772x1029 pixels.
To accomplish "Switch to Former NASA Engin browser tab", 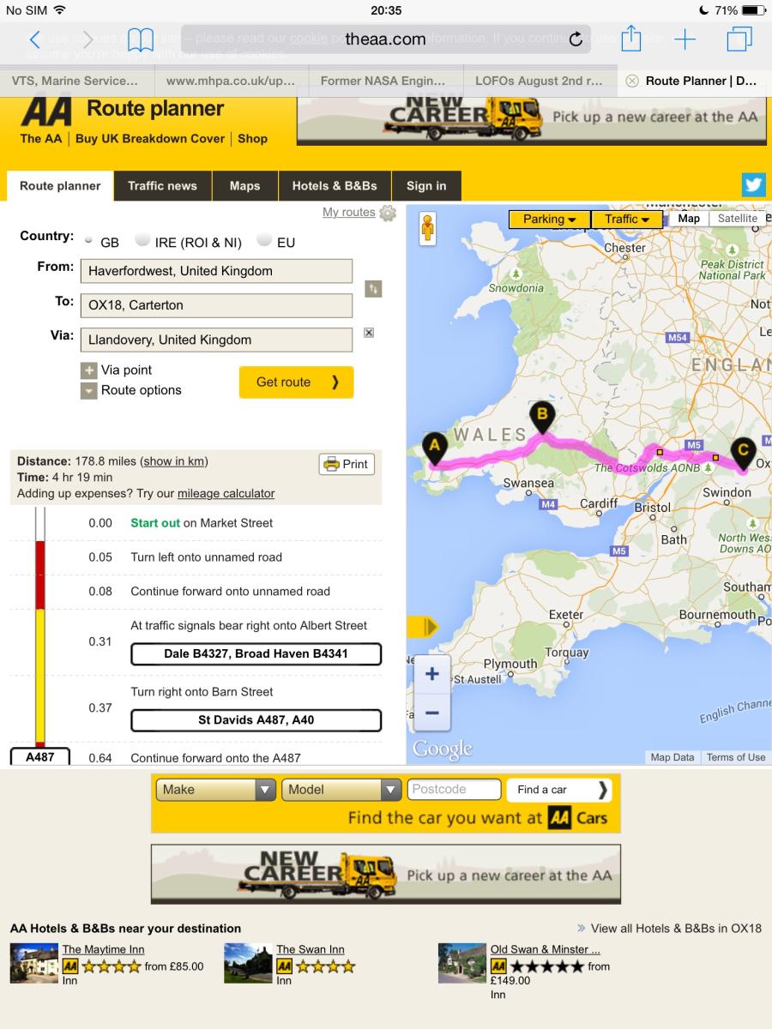I will 386,81.
